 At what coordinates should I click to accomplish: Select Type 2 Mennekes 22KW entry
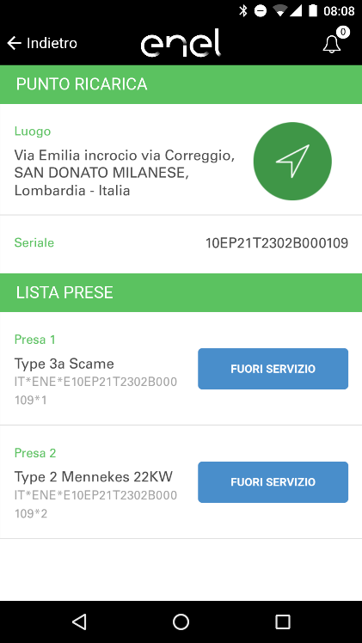[x=94, y=477]
